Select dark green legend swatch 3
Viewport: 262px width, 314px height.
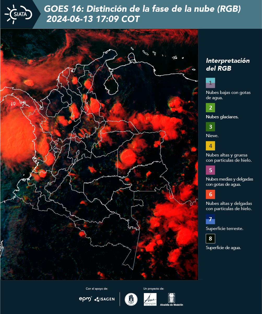(x=210, y=127)
